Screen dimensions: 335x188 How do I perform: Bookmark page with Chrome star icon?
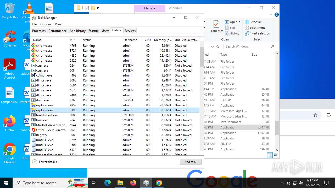tap(315, 115)
